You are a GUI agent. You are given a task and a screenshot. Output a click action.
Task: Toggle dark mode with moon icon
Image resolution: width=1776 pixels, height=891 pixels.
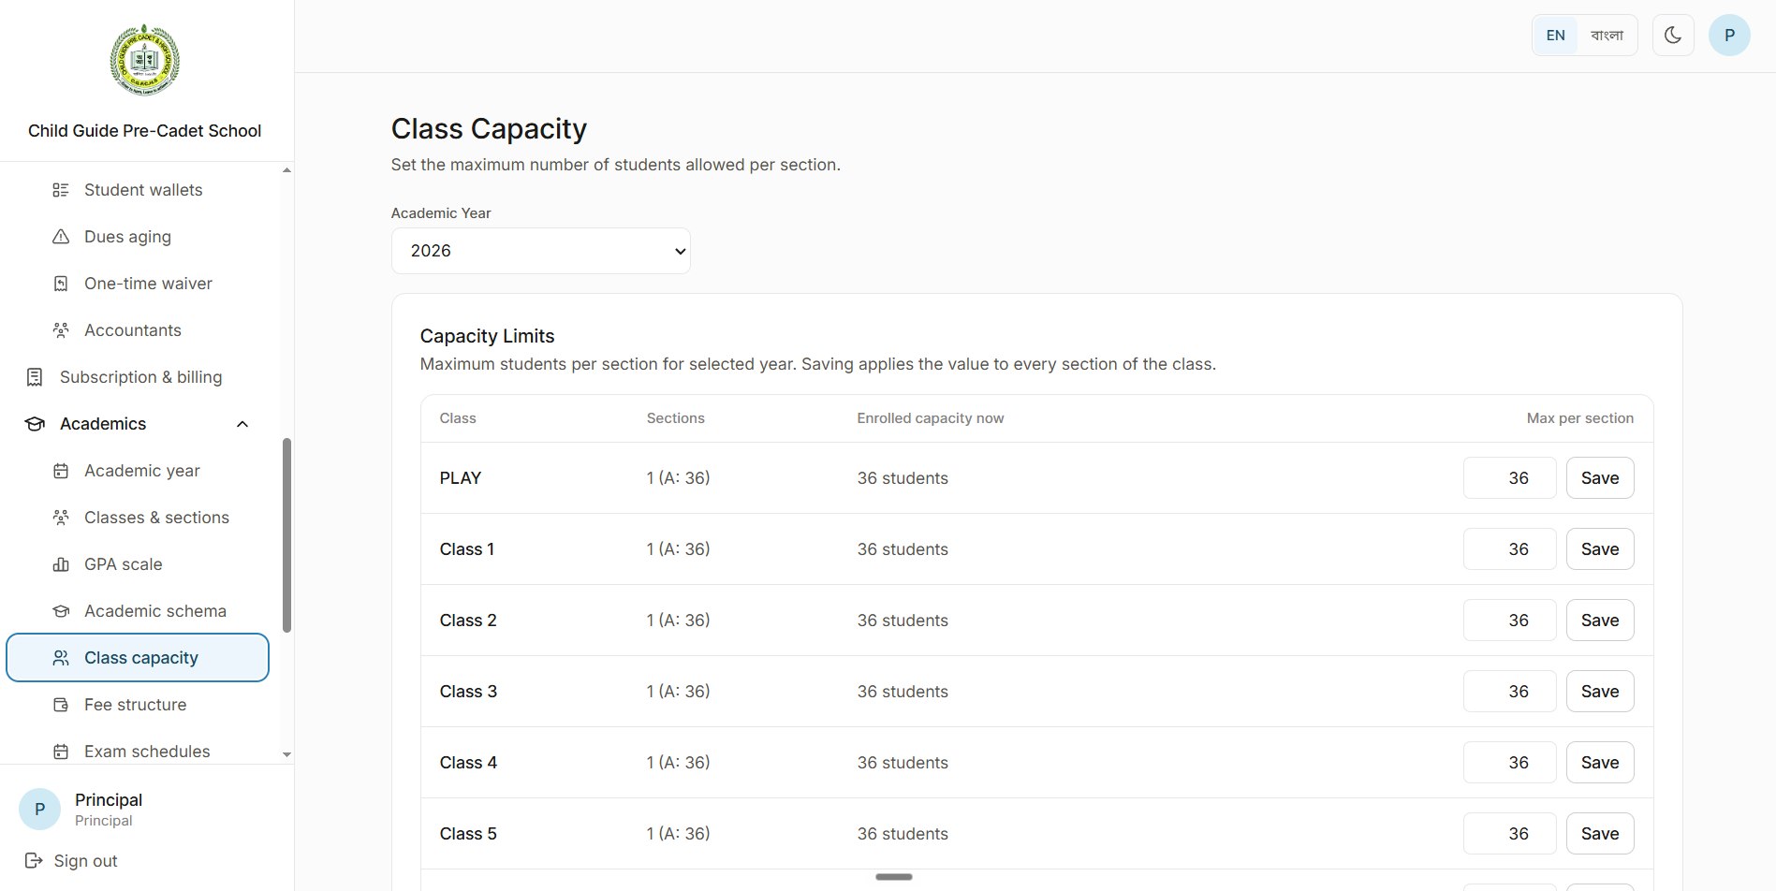click(x=1673, y=36)
